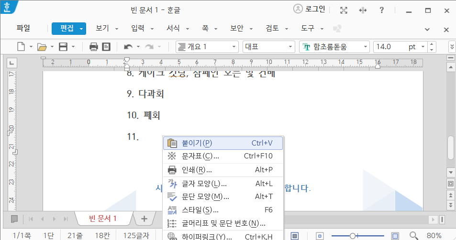456x240 pixels.
Task: Click vertical scrollbar up arrow
Action: (450, 68)
